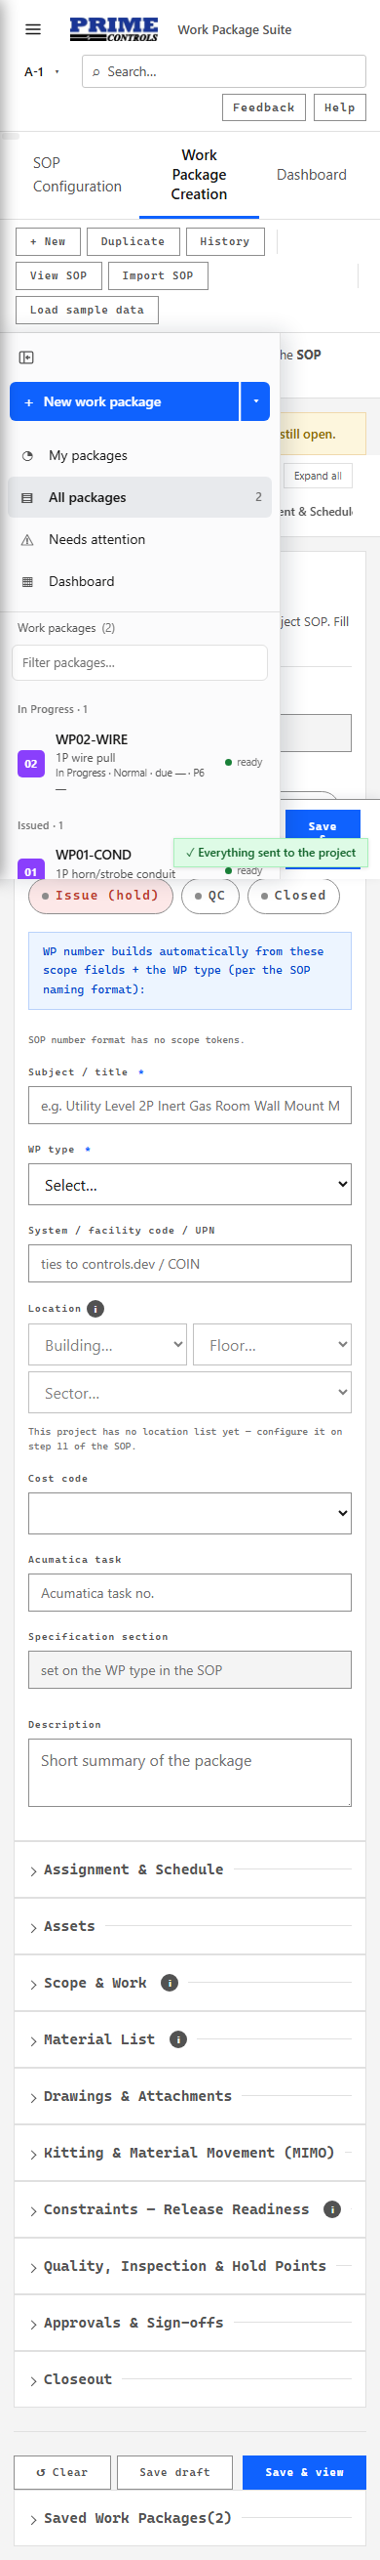Image resolution: width=380 pixels, height=2560 pixels.
Task: Click the Location info icon
Action: click(x=95, y=1309)
